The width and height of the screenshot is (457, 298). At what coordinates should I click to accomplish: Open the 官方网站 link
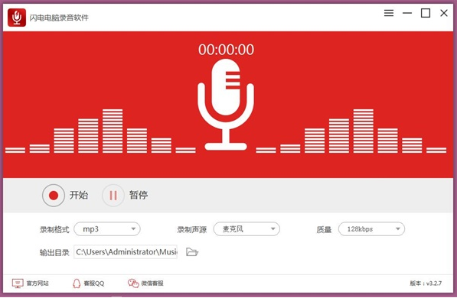click(x=38, y=283)
